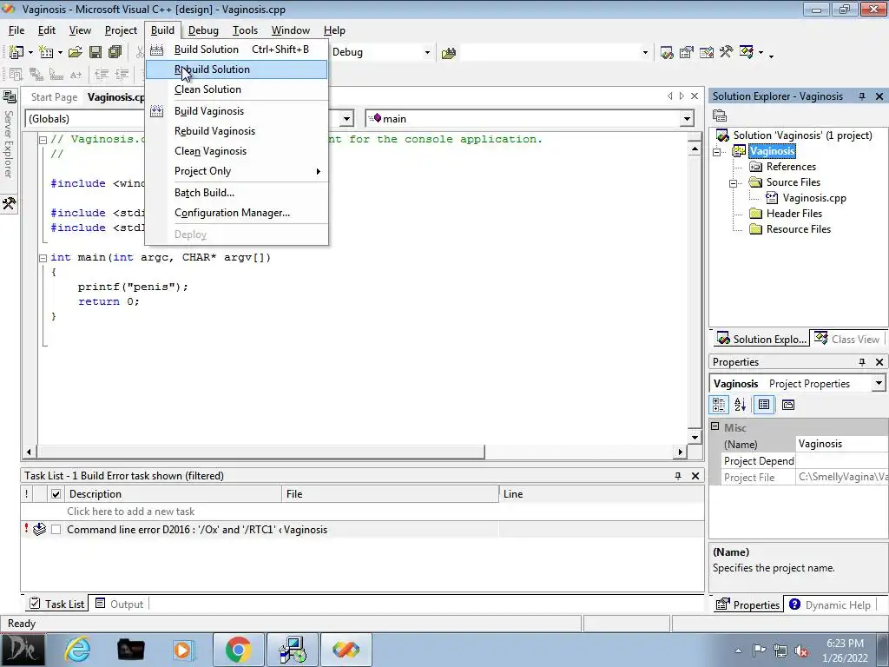
Task: Click the Class View toolbar icon
Action: [x=747, y=52]
